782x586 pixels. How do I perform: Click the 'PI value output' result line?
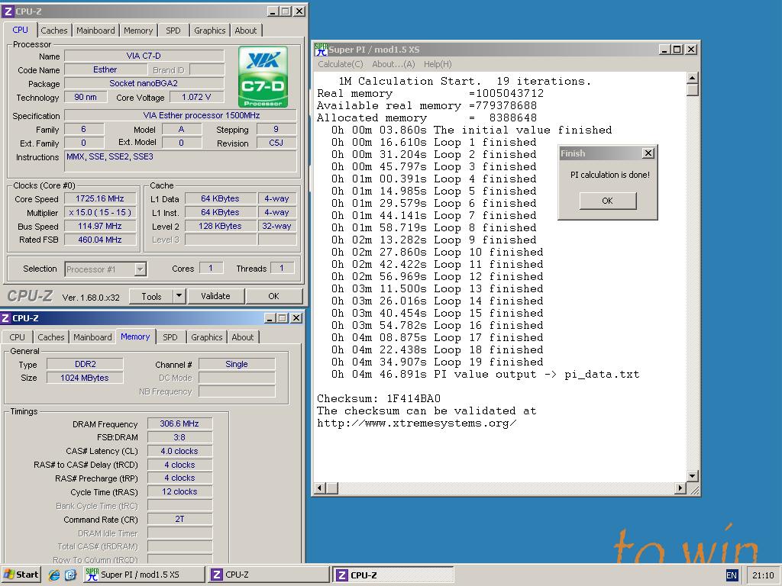(485, 374)
